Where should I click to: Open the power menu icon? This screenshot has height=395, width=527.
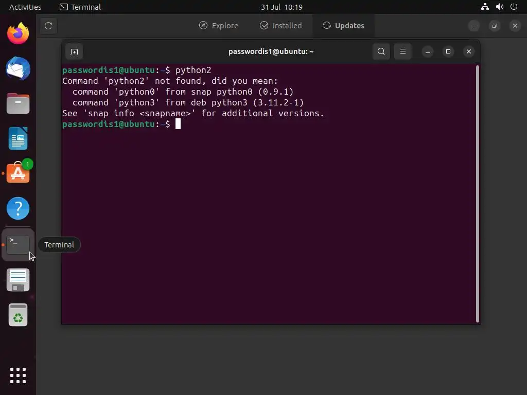[514, 7]
